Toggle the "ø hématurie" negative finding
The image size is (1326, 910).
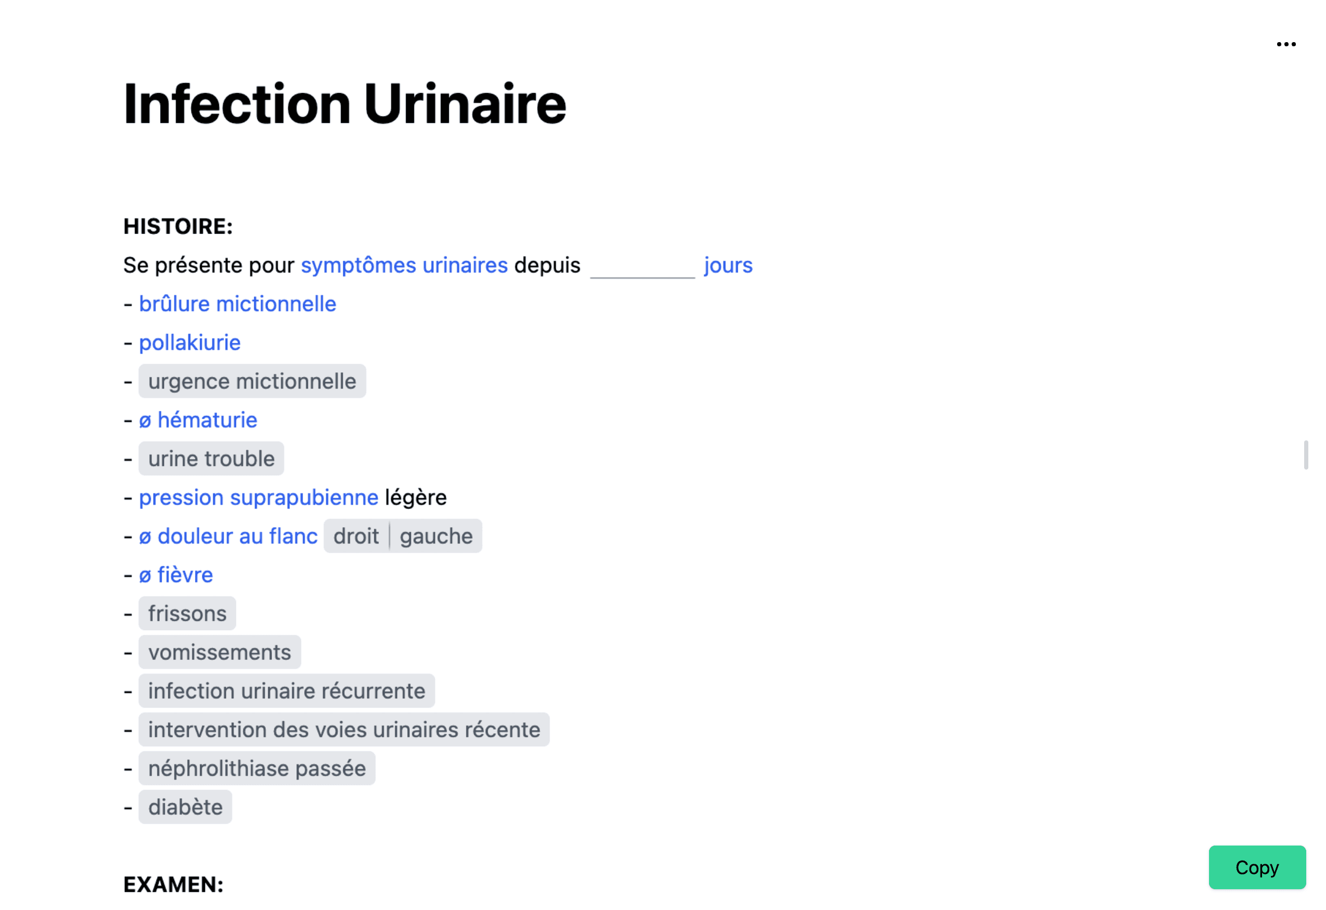[x=198, y=420]
